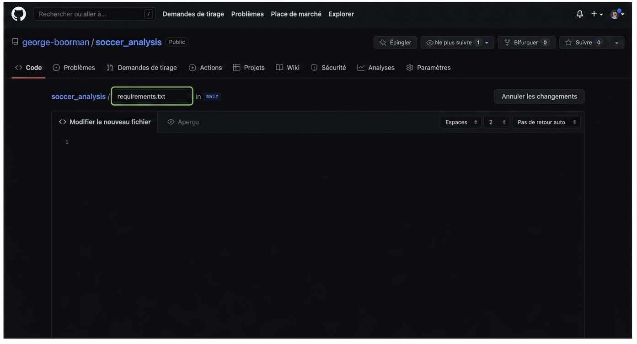Focus the 'Rechercher ou aller à...' search box
Viewport: 637px width, 344px height.
[94, 14]
